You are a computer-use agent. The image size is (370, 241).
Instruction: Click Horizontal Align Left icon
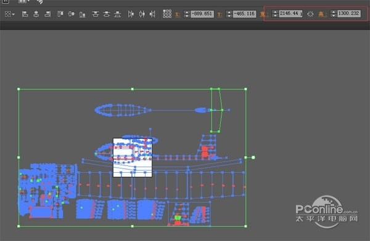[x=25, y=14]
